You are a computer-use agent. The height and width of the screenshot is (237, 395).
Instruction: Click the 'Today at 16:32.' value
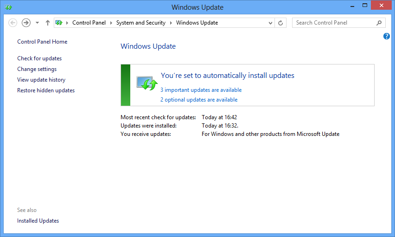(x=220, y=126)
